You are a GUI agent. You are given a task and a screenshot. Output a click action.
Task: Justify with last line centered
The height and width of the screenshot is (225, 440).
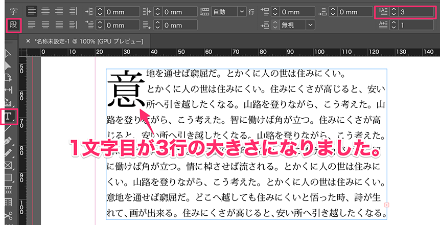[x=45, y=25]
